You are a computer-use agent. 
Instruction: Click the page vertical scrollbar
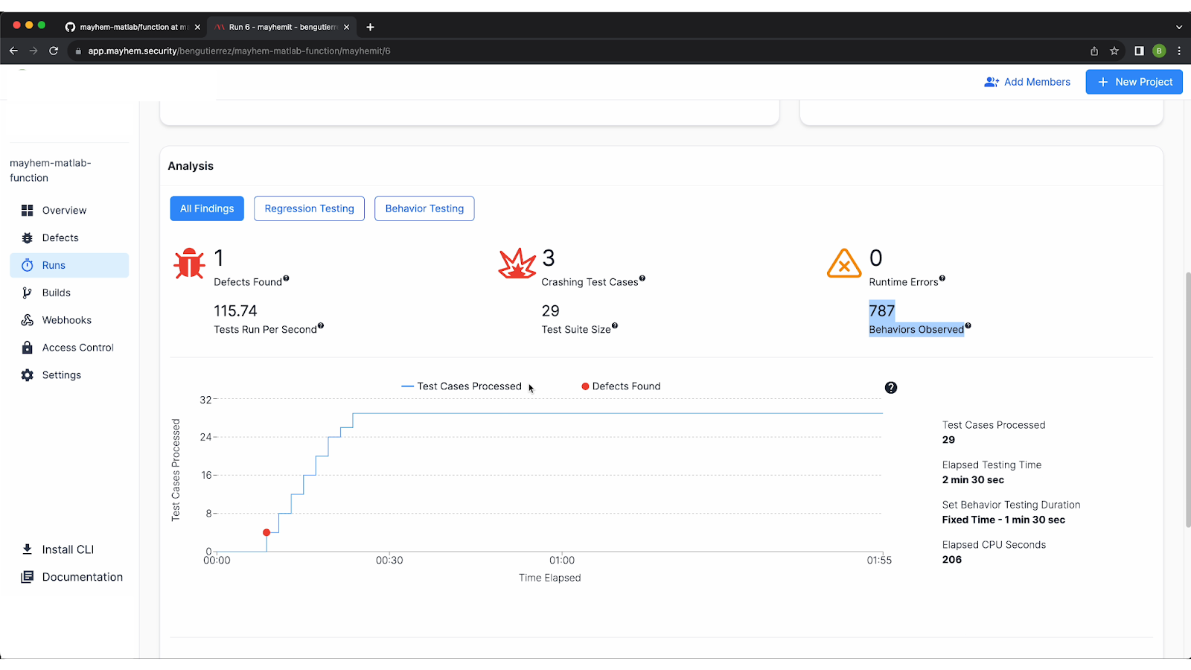(x=1188, y=400)
